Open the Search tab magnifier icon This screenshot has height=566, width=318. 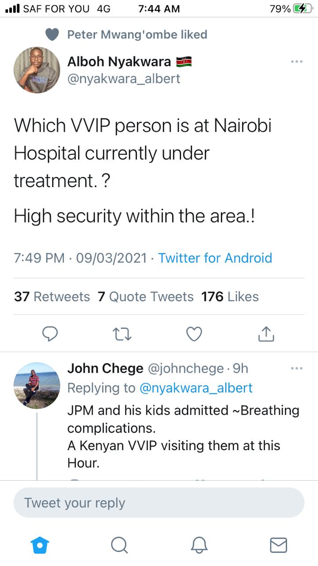[119, 545]
